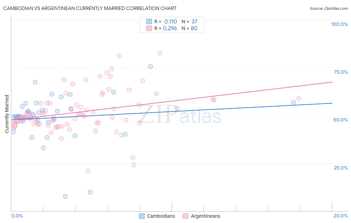Click the N = 37 value in legend
351x223 pixels.
pos(189,21)
